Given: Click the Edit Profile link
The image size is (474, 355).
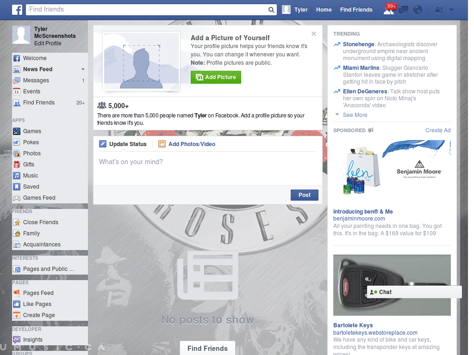Looking at the screenshot, I should click(x=48, y=43).
